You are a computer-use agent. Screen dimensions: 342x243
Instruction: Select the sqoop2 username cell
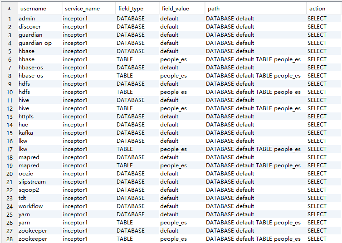(x=29, y=190)
